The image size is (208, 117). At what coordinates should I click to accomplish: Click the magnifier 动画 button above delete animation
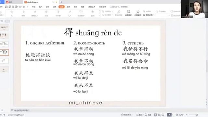pos(147,12)
